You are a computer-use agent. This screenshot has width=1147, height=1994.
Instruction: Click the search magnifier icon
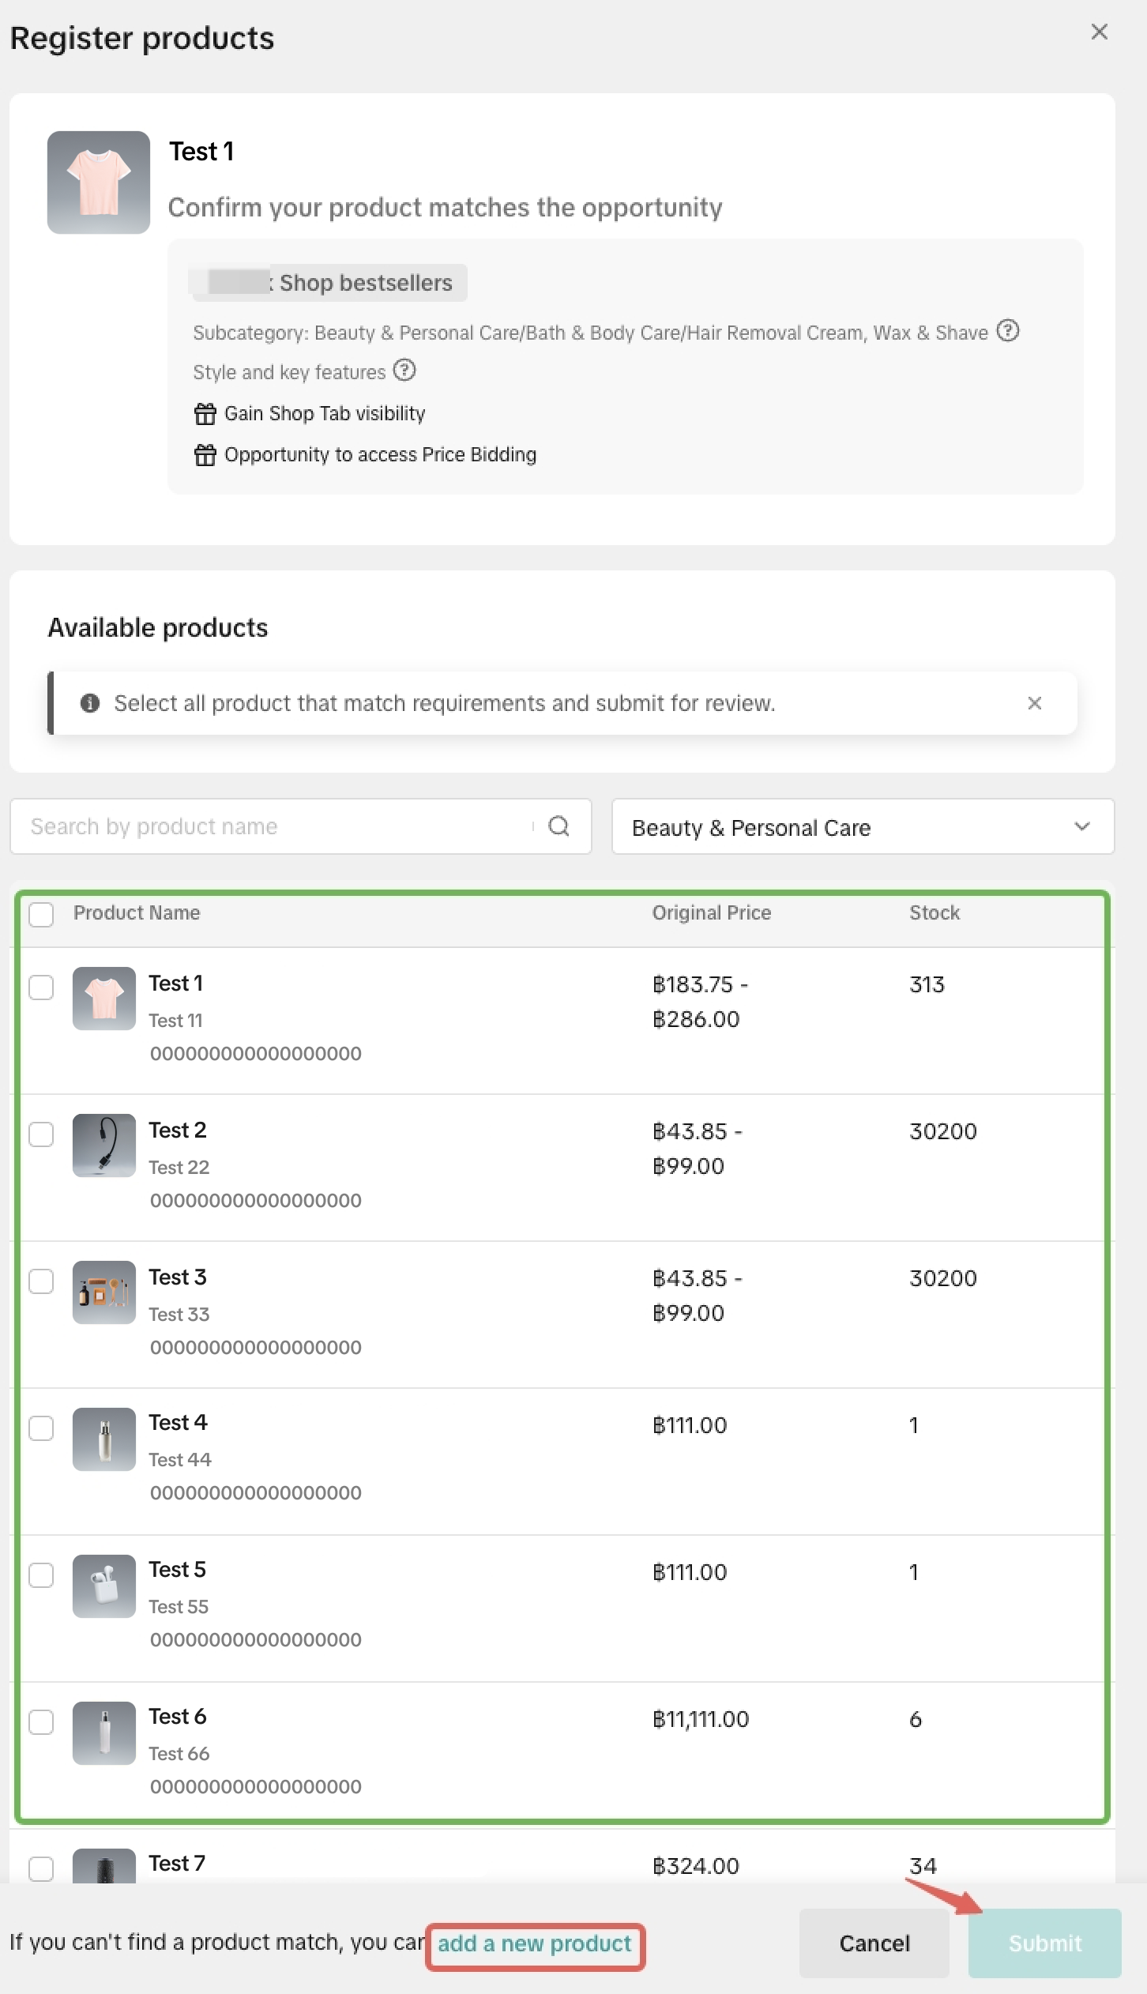(x=558, y=826)
